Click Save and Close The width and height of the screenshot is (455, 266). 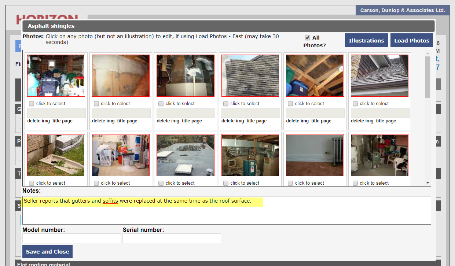coord(47,252)
